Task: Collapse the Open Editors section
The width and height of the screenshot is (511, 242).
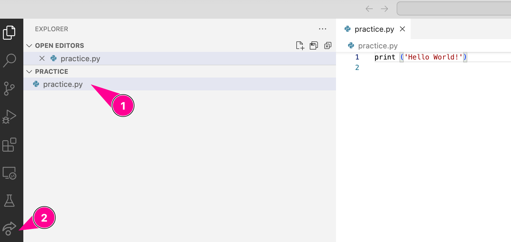Action: tap(29, 46)
